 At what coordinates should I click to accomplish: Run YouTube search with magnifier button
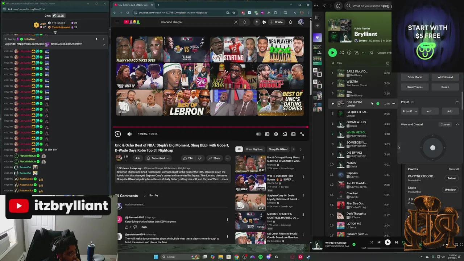(244, 22)
